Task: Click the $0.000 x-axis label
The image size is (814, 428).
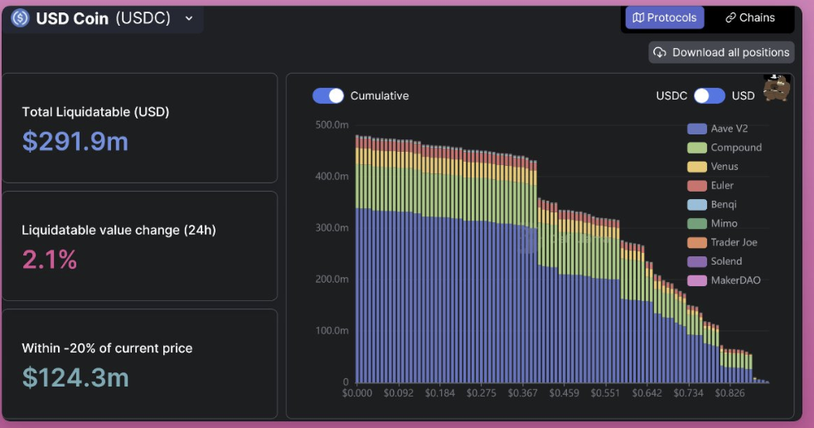Action: pyautogui.click(x=357, y=393)
